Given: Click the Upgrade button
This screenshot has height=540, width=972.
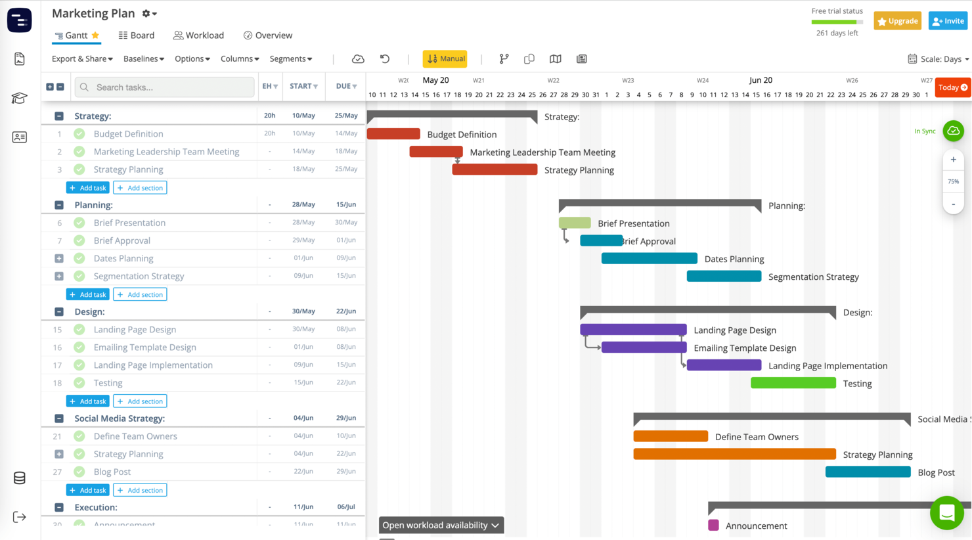Looking at the screenshot, I should [897, 20].
